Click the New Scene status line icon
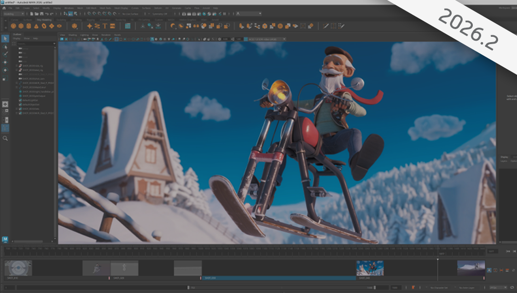 click(x=32, y=14)
